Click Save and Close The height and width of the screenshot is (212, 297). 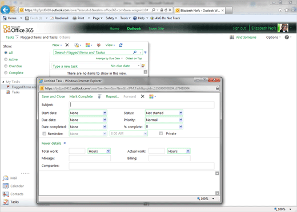click(53, 96)
